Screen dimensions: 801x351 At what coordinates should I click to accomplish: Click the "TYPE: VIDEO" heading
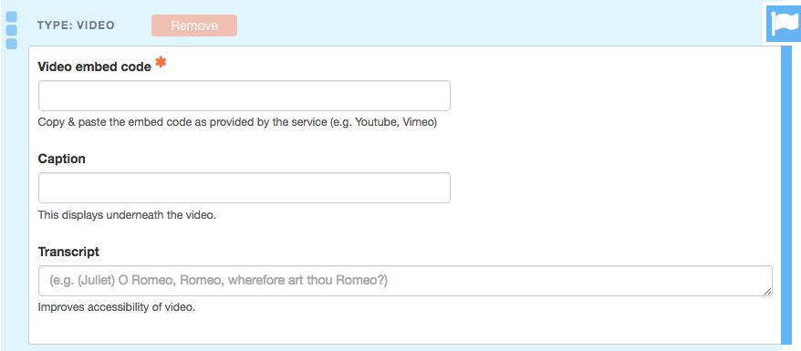click(76, 26)
